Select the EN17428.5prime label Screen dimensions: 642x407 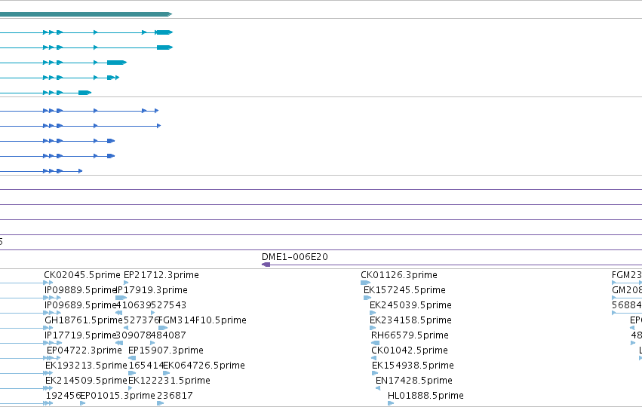pyautogui.click(x=414, y=381)
